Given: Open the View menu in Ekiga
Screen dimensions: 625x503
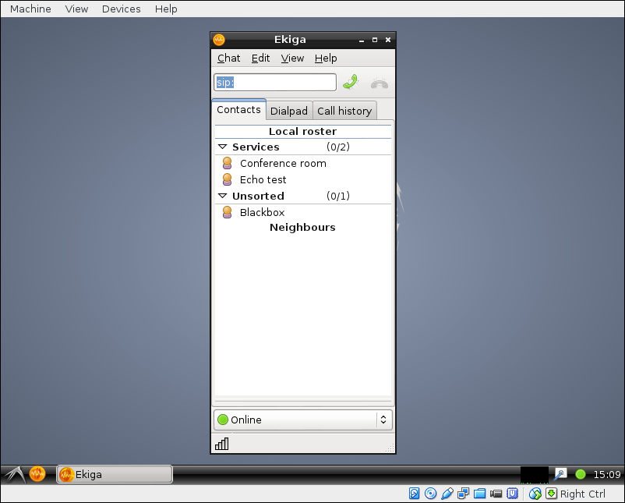Looking at the screenshot, I should [292, 58].
